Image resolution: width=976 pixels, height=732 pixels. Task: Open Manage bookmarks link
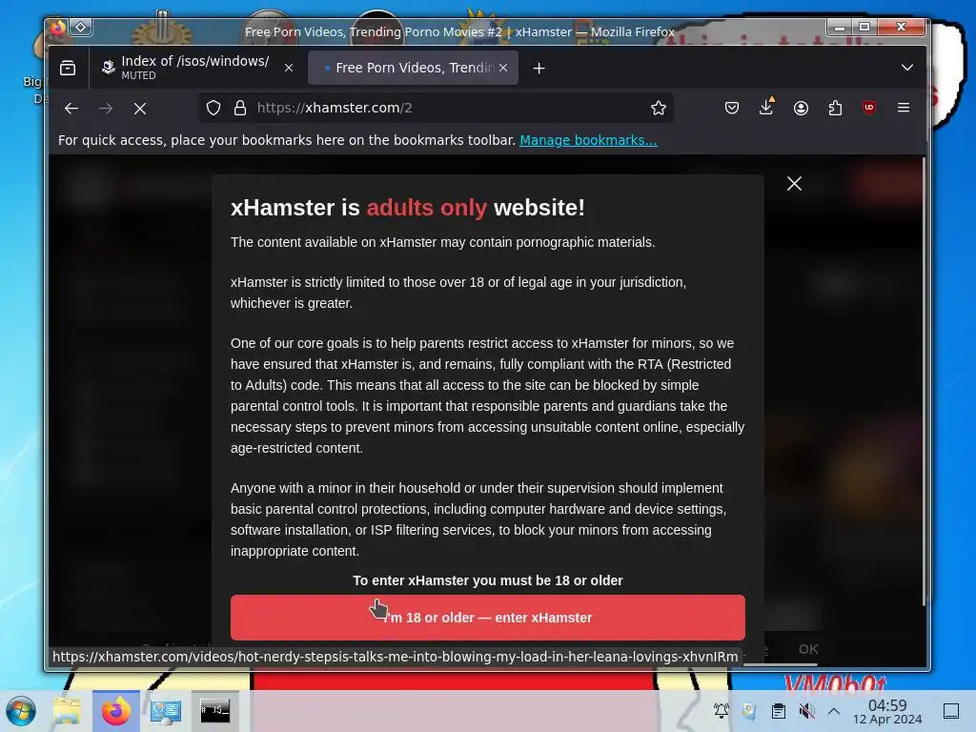588,140
